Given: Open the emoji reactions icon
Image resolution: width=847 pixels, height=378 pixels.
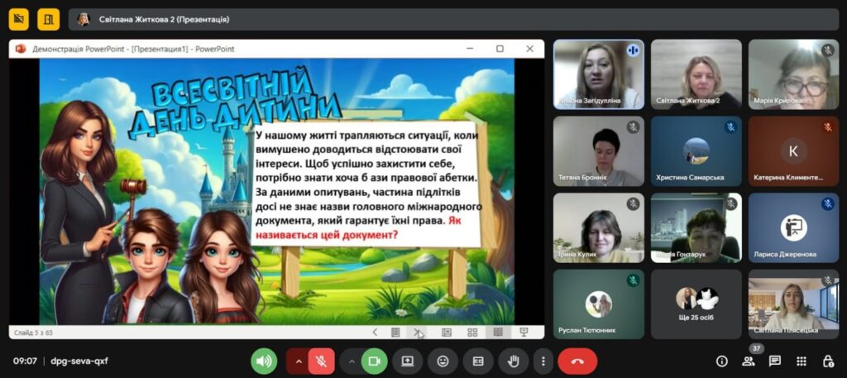Looking at the screenshot, I should [x=443, y=361].
